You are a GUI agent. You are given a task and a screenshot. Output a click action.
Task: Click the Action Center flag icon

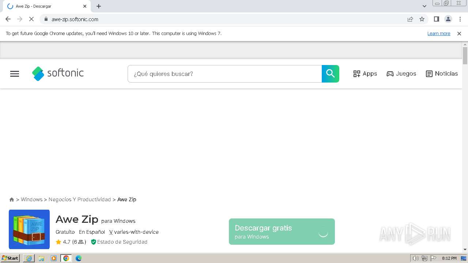(433, 258)
